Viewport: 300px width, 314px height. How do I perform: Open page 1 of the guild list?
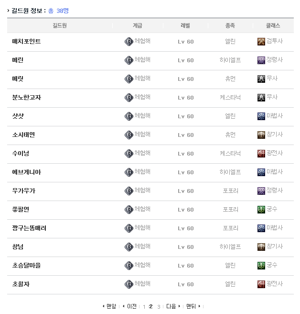tap(144, 307)
